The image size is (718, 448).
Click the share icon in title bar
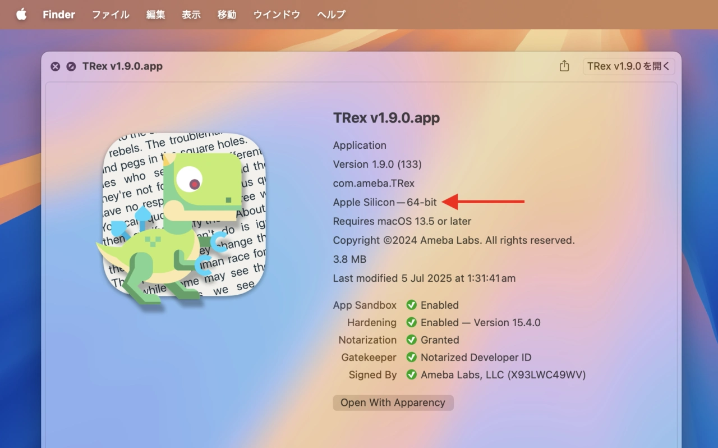click(x=564, y=66)
